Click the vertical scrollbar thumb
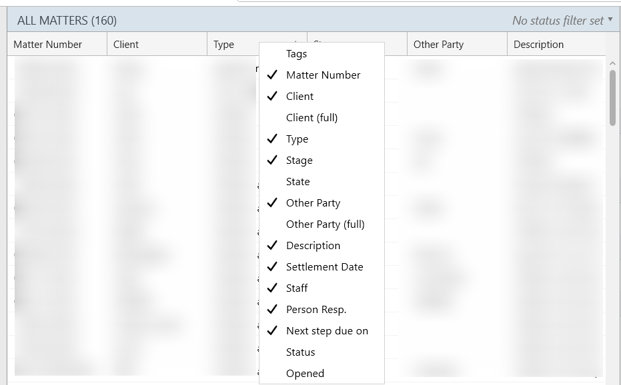The width and height of the screenshot is (621, 385). pos(612,97)
